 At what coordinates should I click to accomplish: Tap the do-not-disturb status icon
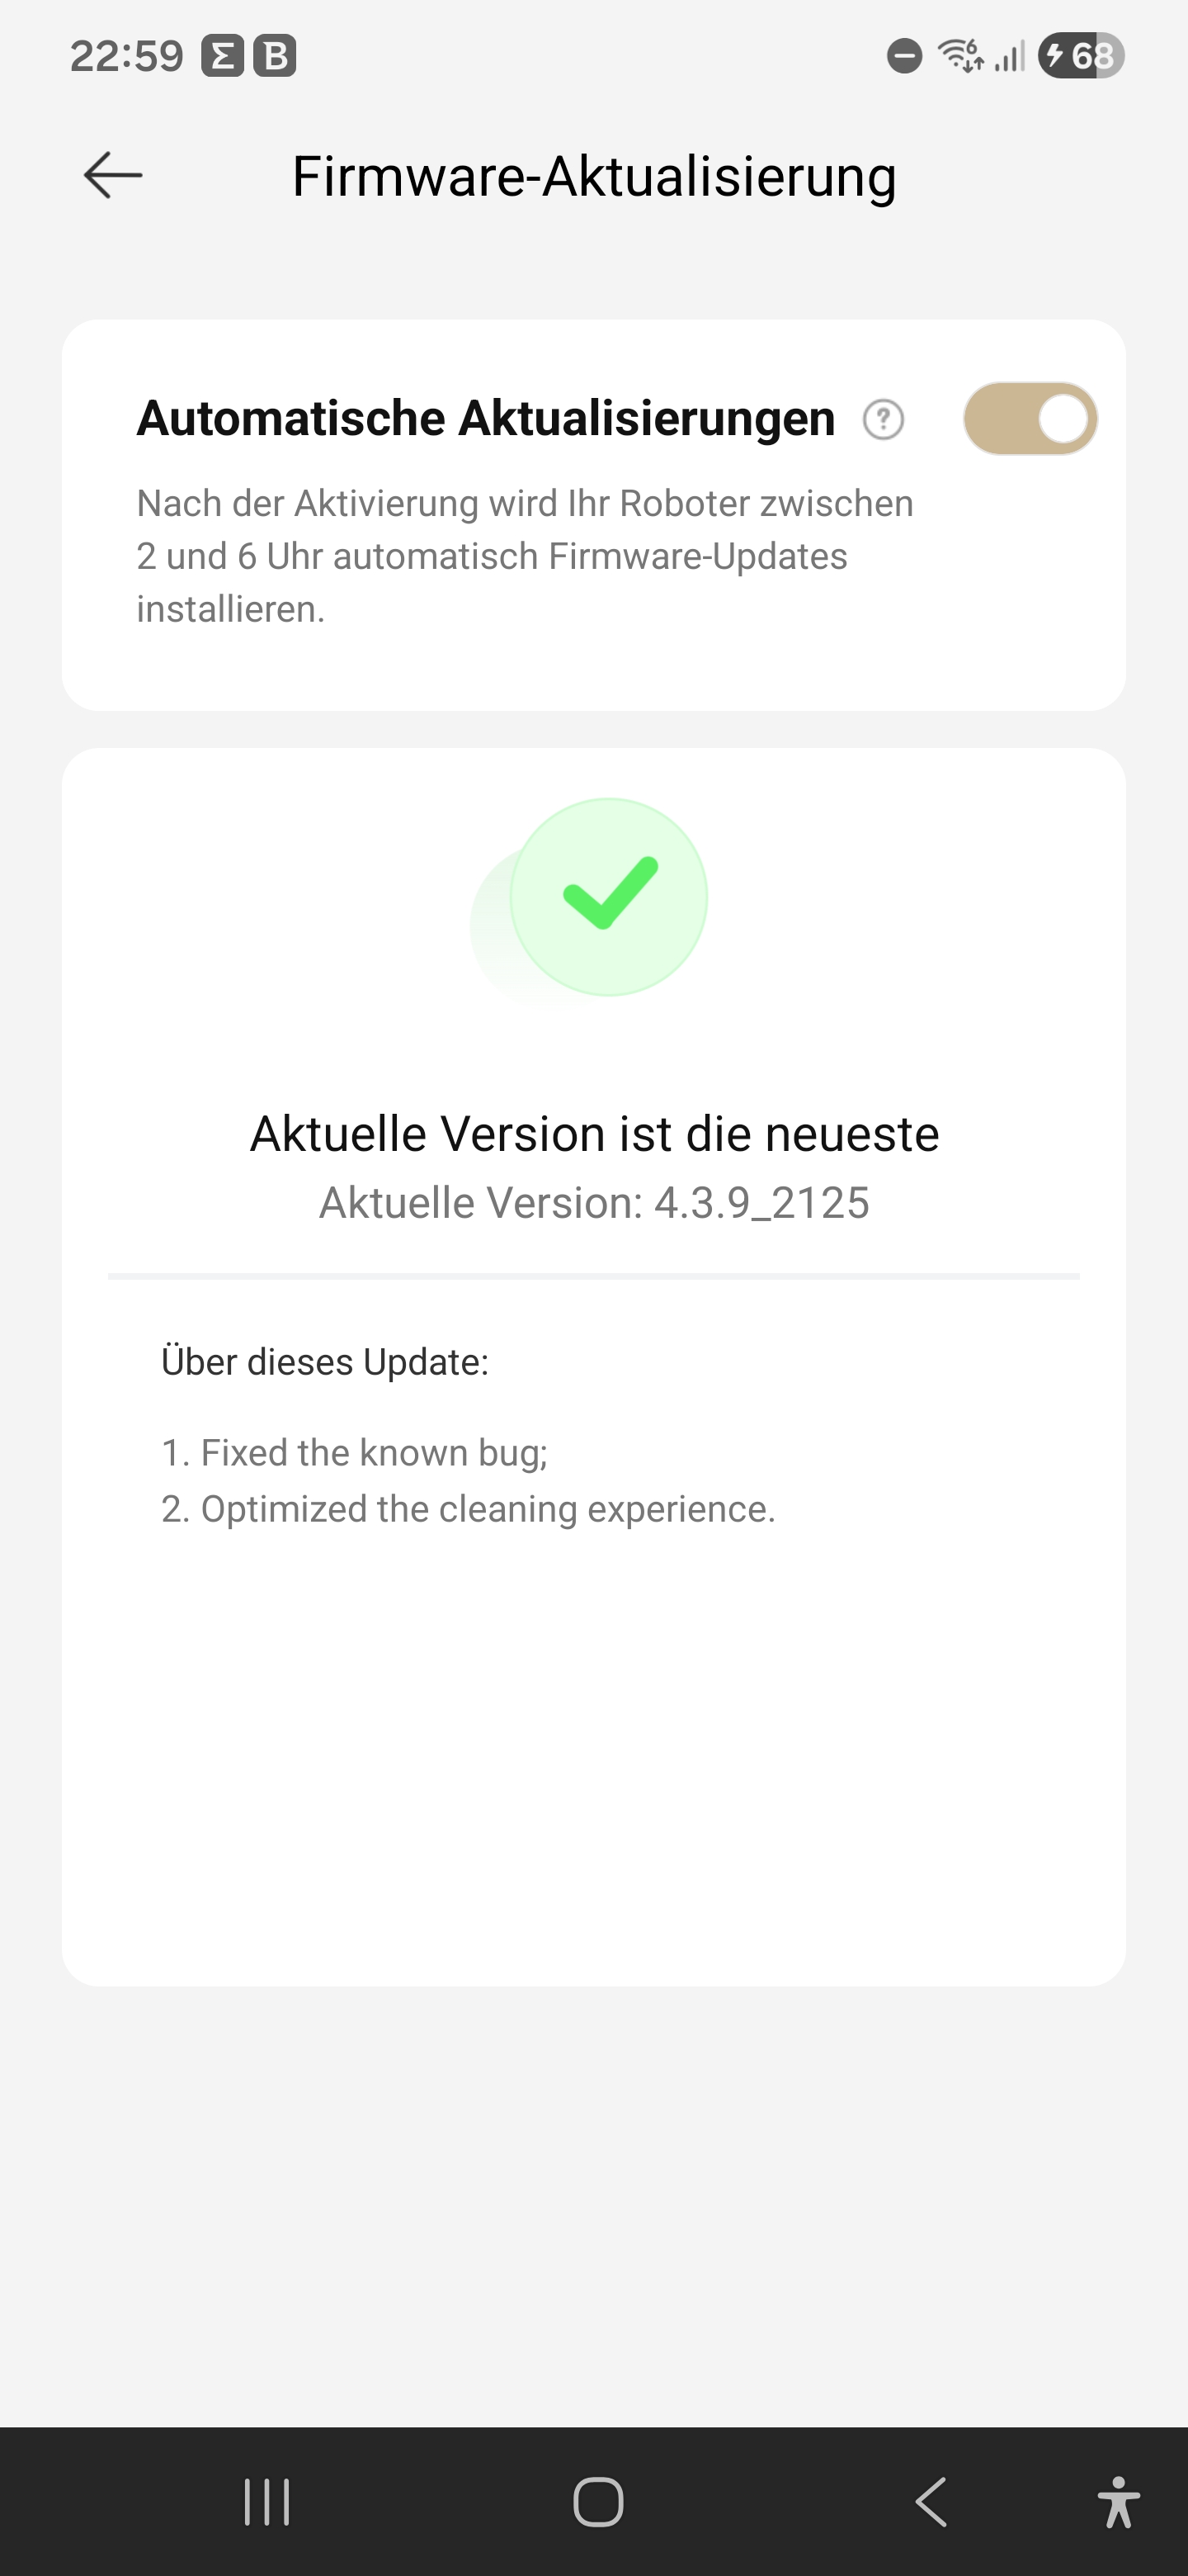904,55
